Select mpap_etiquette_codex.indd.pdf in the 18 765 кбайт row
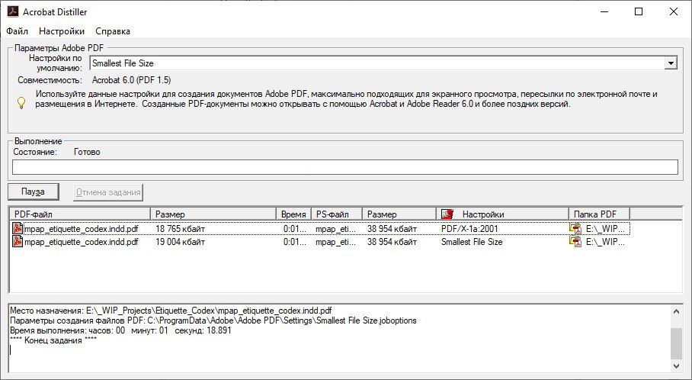This screenshot has width=692, height=380. (x=82, y=229)
